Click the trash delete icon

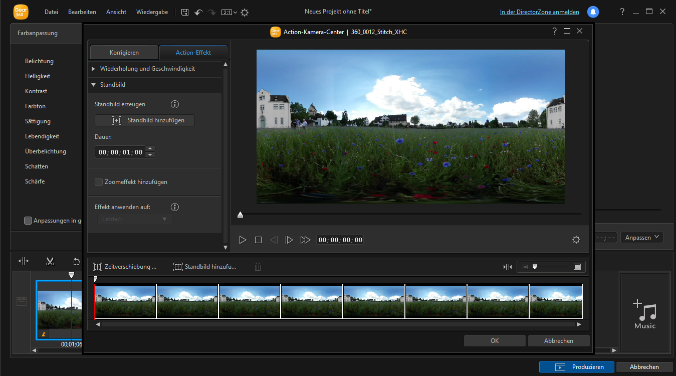click(x=258, y=267)
